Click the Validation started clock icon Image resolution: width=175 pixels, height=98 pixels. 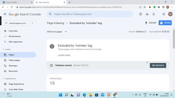(51, 65)
